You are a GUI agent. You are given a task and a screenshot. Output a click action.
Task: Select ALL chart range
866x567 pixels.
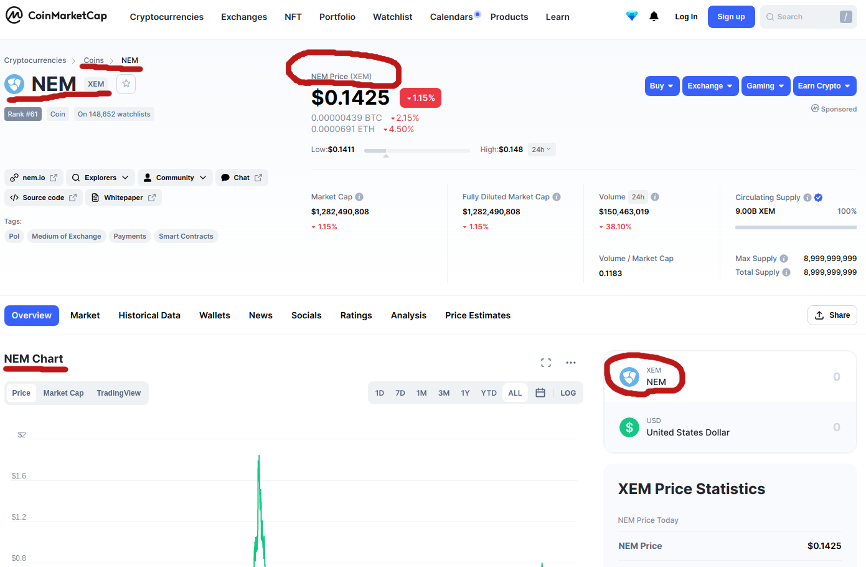515,393
